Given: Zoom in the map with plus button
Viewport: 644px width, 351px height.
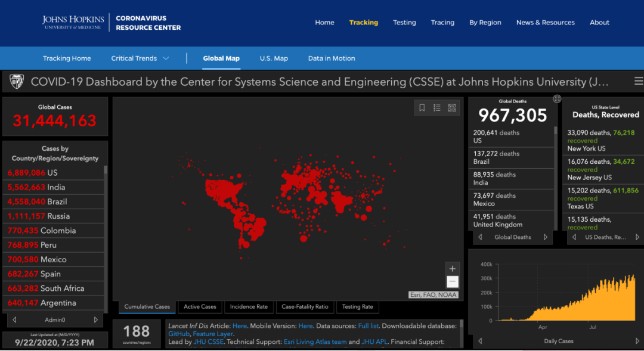Looking at the screenshot, I should pos(452,269).
